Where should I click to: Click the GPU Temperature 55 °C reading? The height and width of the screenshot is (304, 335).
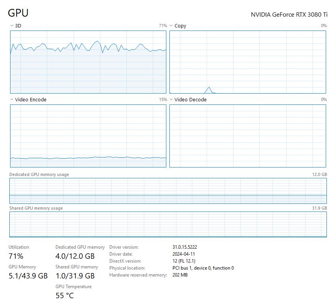pyautogui.click(x=64, y=296)
